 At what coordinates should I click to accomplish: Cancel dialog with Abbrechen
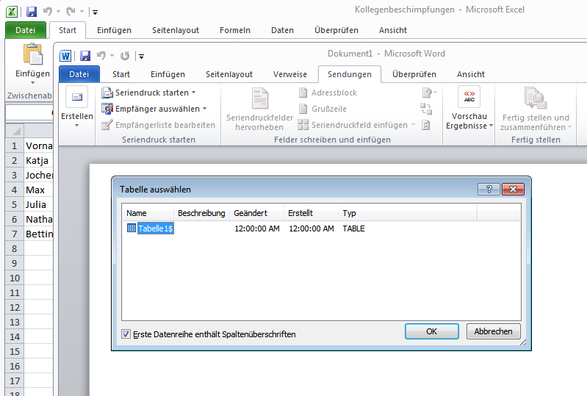(494, 331)
